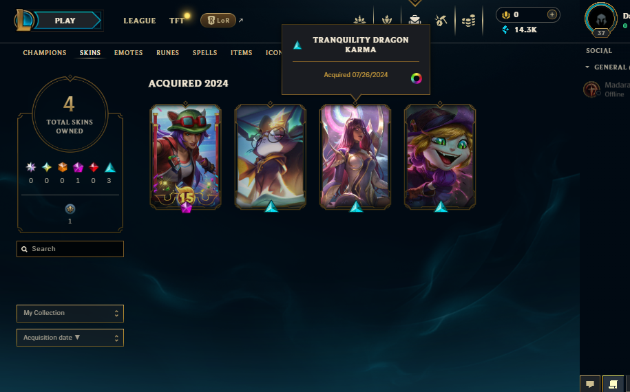
Task: Click the skin search field
Action: point(70,249)
